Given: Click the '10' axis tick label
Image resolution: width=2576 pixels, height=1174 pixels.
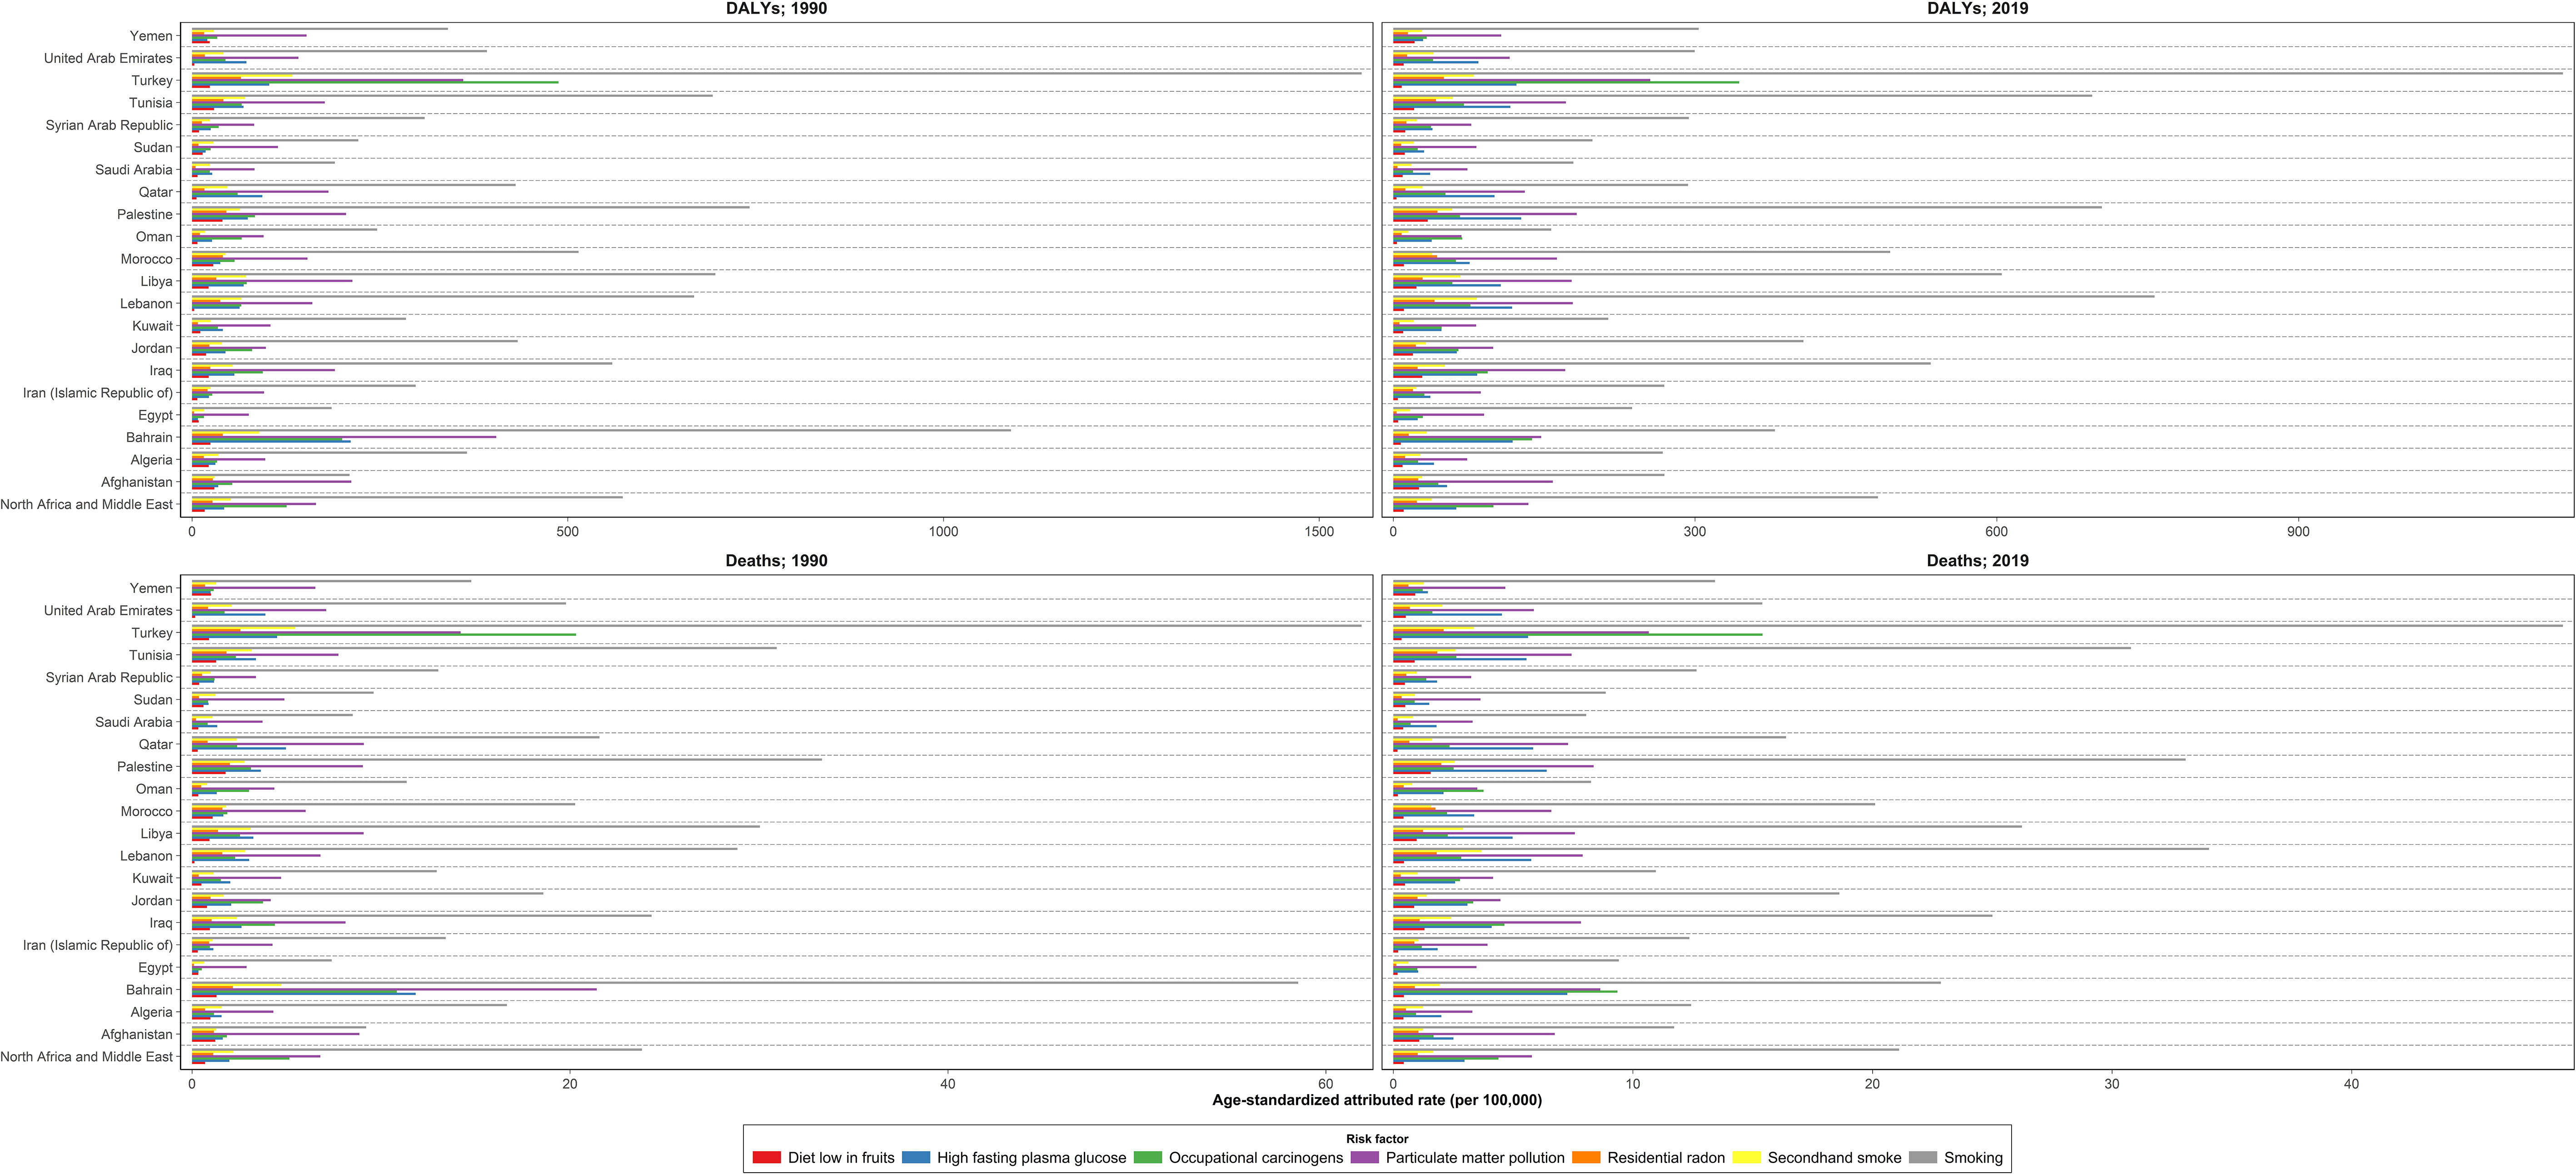Looking at the screenshot, I should click(1633, 1084).
